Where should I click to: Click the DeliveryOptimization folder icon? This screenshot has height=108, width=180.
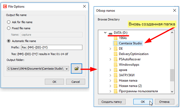click(115, 54)
